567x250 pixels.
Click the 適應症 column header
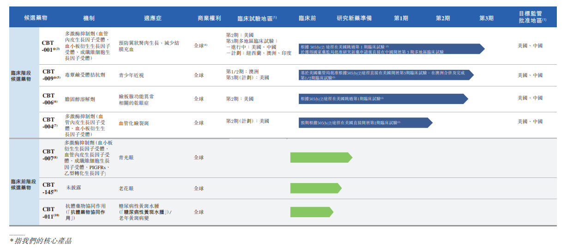pyautogui.click(x=153, y=18)
